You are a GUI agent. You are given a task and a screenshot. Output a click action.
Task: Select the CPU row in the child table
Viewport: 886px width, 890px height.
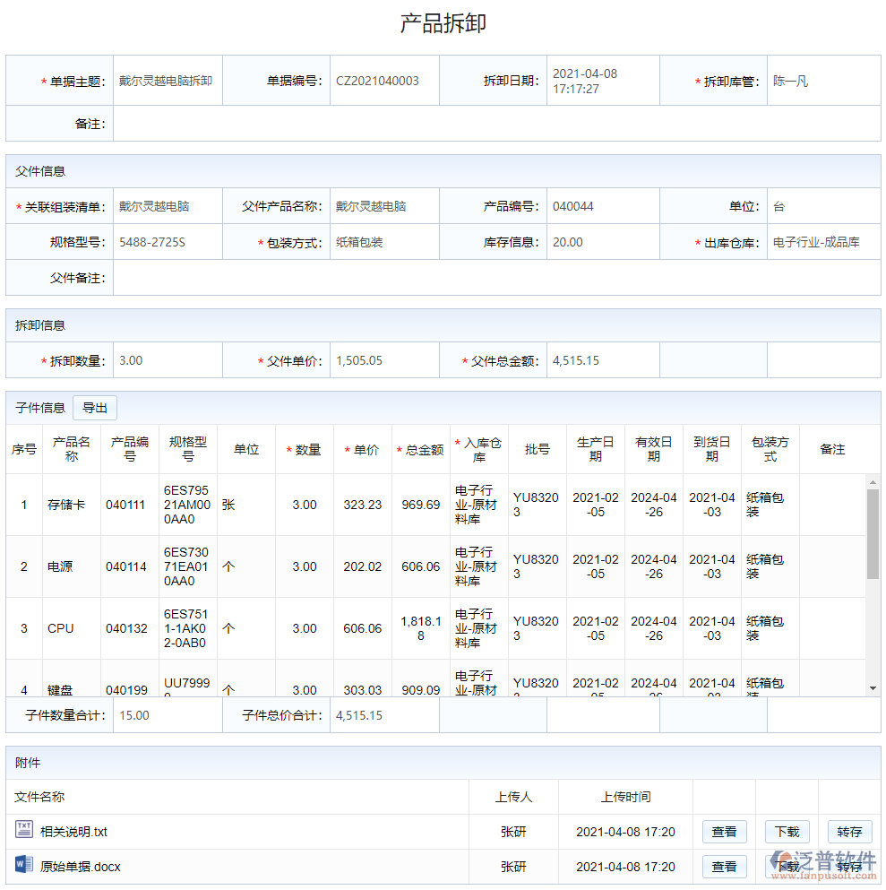(x=58, y=627)
